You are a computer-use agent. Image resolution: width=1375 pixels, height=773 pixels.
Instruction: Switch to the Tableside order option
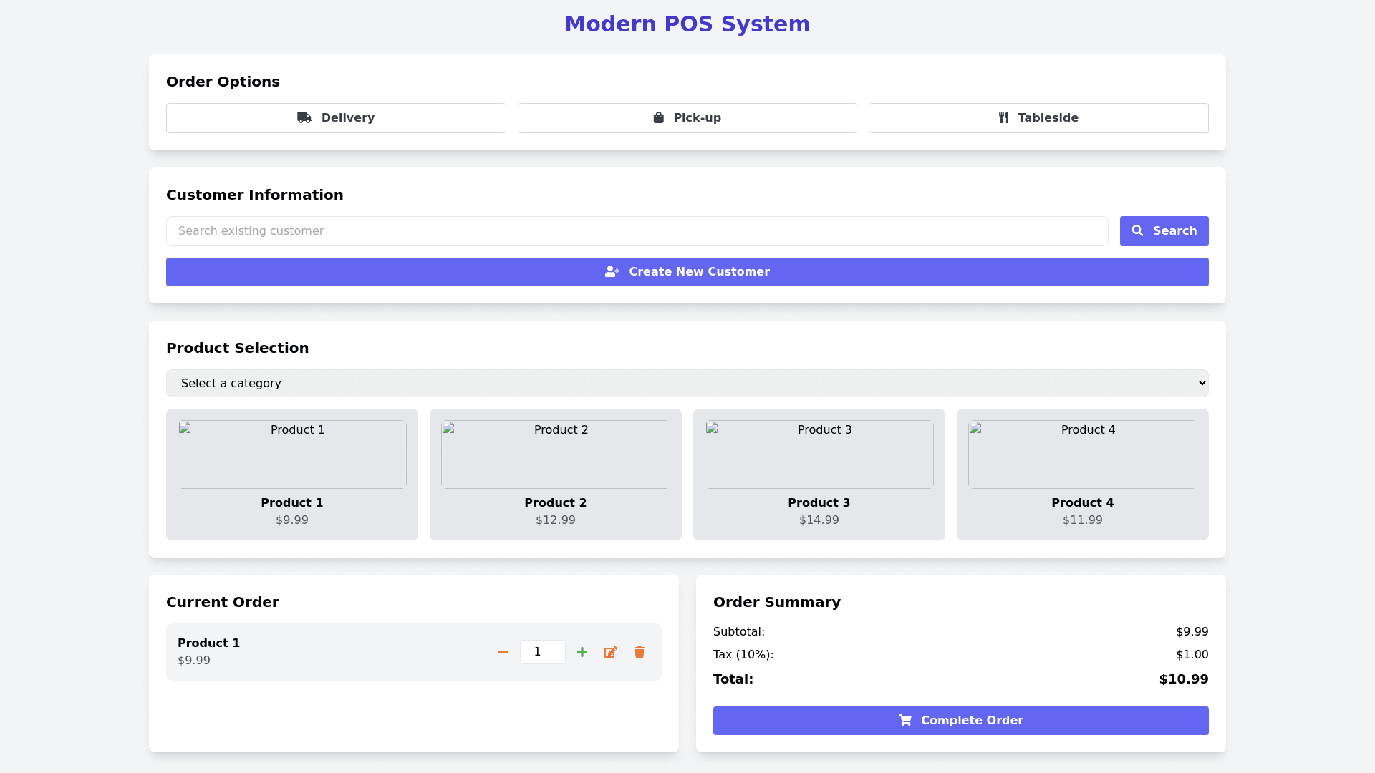(x=1038, y=118)
